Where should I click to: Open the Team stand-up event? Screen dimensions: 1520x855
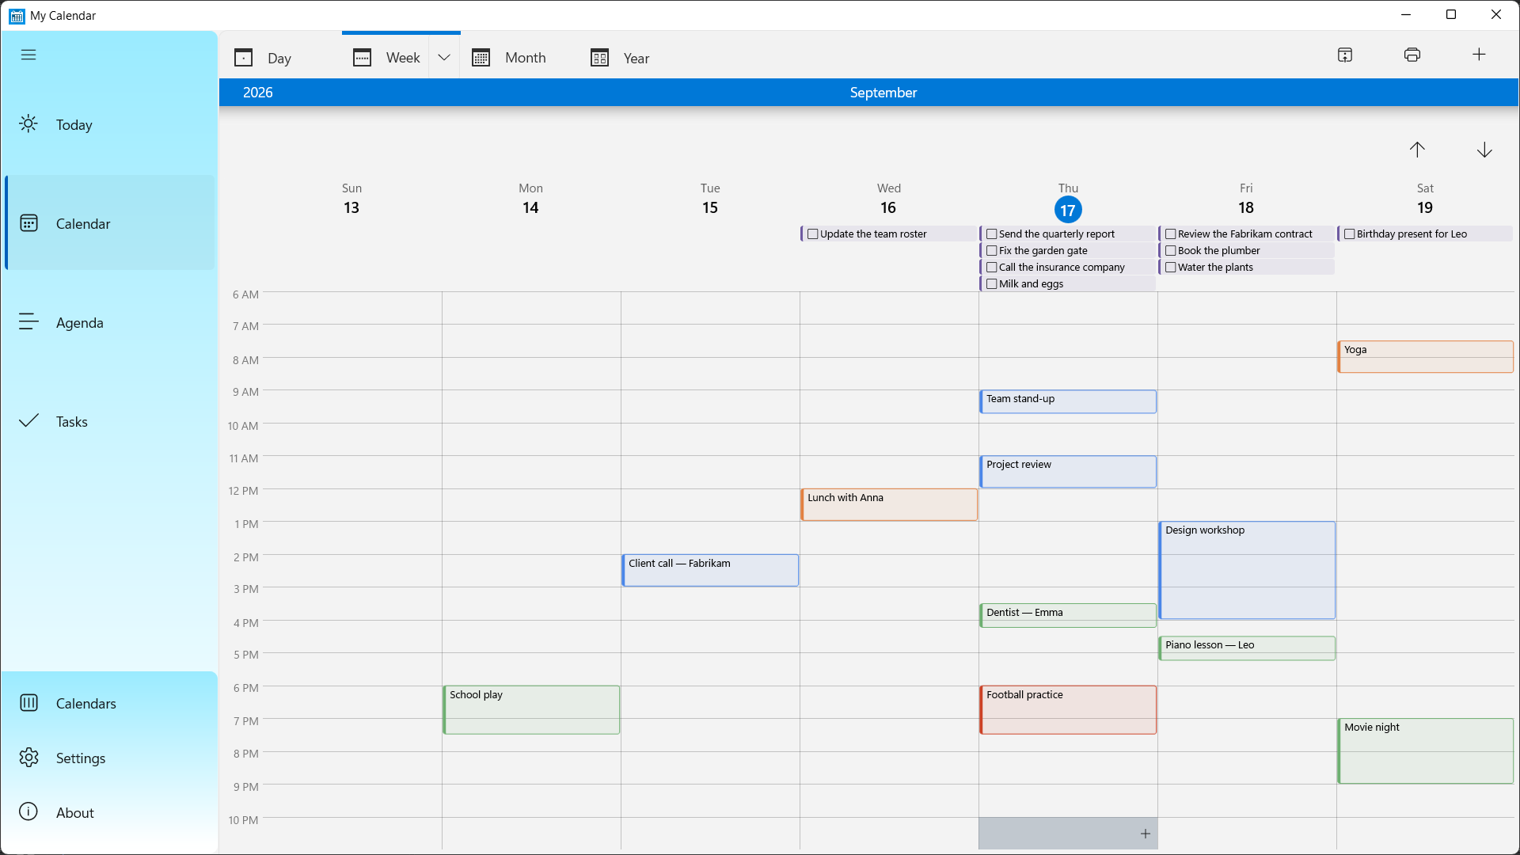pyautogui.click(x=1067, y=401)
